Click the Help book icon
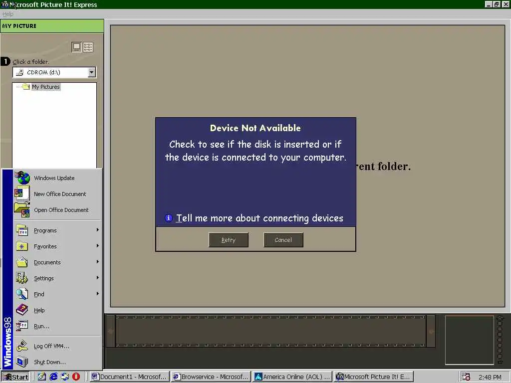511x383 pixels. click(22, 310)
